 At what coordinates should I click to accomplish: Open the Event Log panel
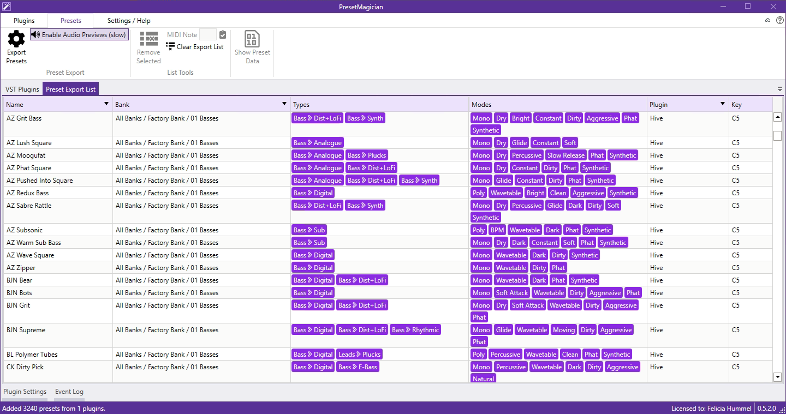click(69, 392)
